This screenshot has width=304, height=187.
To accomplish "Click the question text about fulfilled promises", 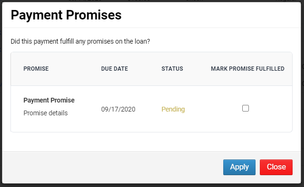I will pos(80,41).
